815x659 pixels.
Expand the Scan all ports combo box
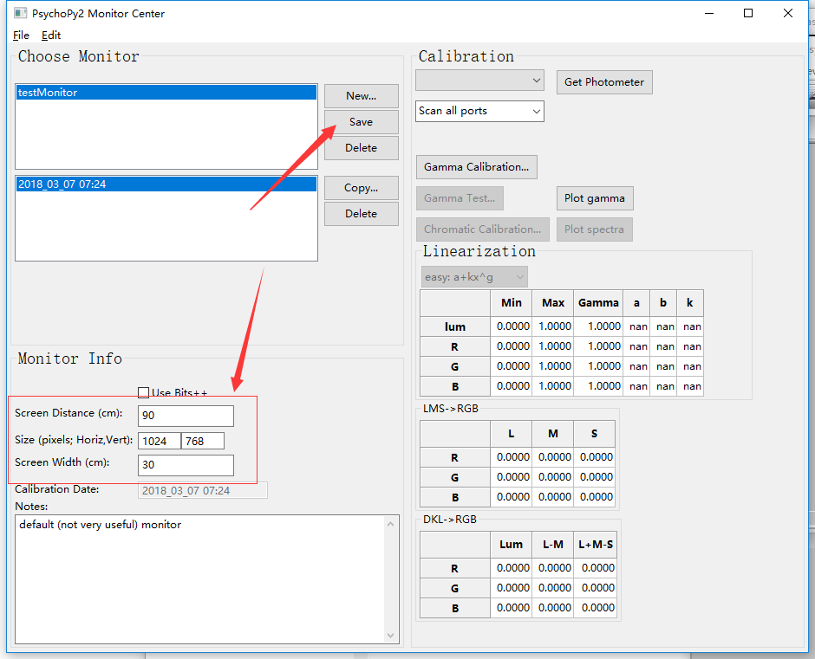pyautogui.click(x=479, y=111)
